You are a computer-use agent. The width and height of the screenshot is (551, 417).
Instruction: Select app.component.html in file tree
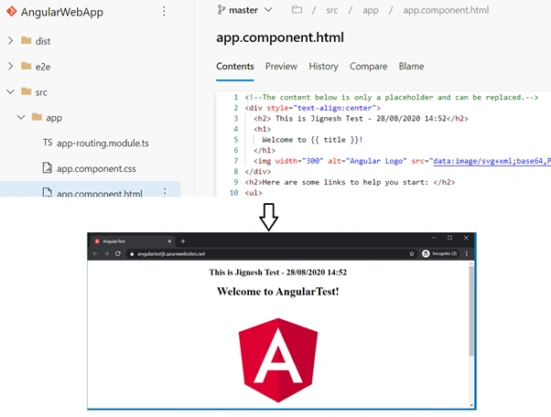(x=91, y=191)
